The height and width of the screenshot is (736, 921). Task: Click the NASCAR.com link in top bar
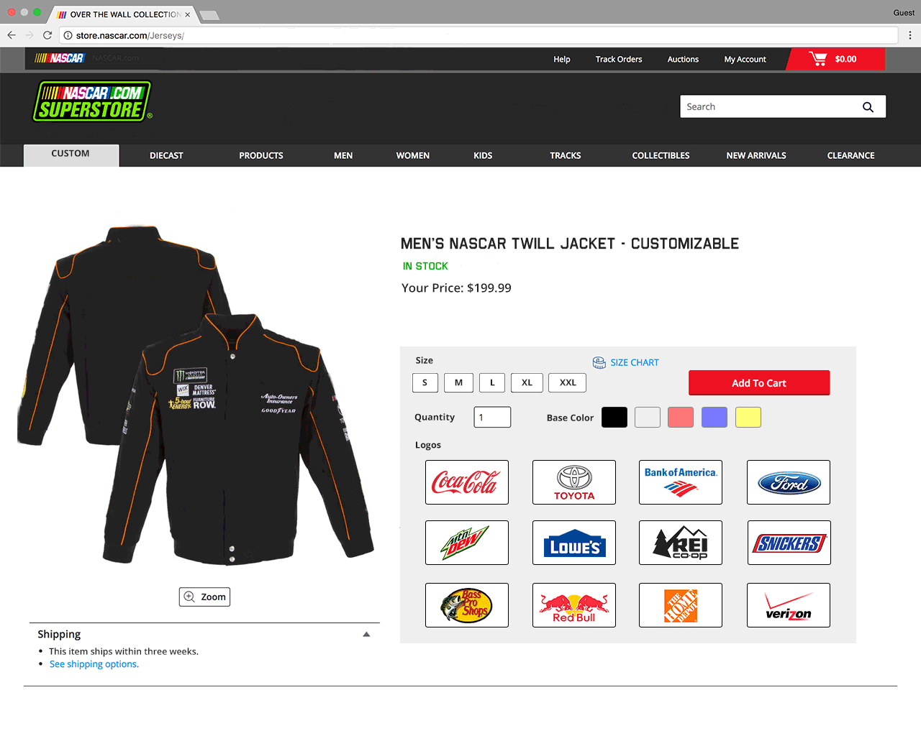115,58
